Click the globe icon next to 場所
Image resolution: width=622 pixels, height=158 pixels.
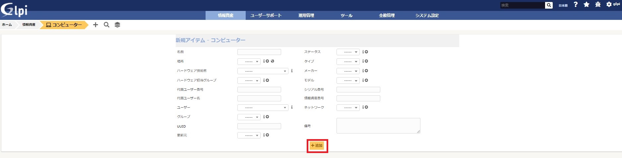pos(273,61)
